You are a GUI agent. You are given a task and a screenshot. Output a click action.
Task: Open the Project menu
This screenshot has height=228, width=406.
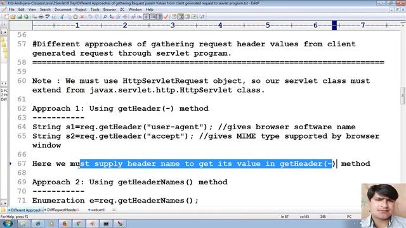81,9
